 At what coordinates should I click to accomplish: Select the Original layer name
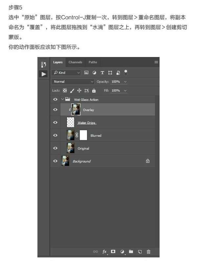pyautogui.click(x=83, y=148)
